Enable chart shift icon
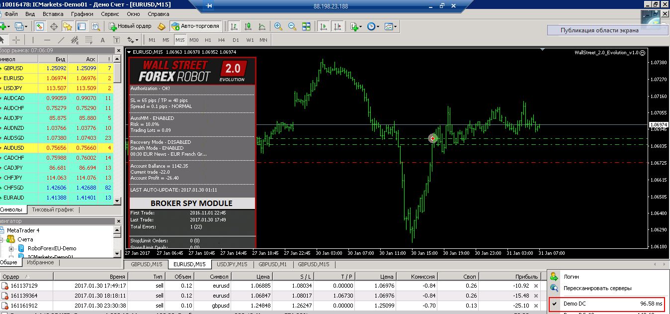670x314 pixels. pyautogui.click(x=337, y=26)
